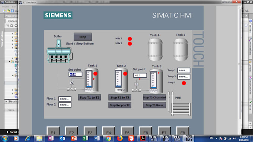The height and width of the screenshot is (142, 253).
Task: Click the Stop T3 Drain button
Action: click(154, 105)
